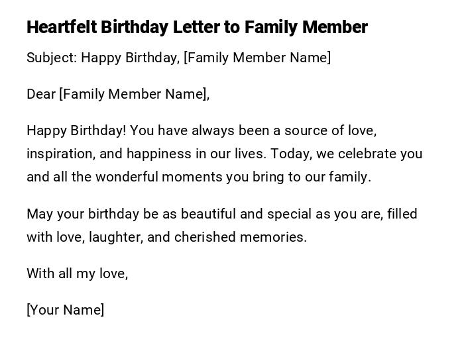Click the word "Dear" in the salutation
The width and height of the screenshot is (464, 351).
41,94
